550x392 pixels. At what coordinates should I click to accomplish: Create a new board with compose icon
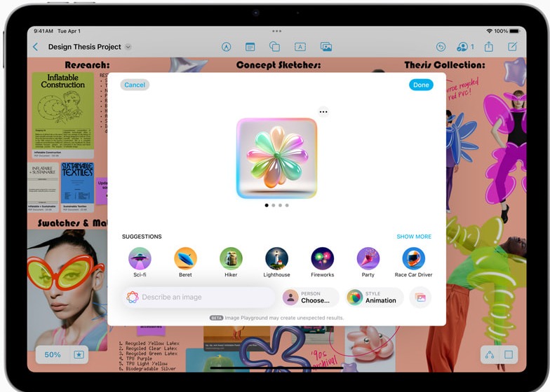tap(512, 46)
